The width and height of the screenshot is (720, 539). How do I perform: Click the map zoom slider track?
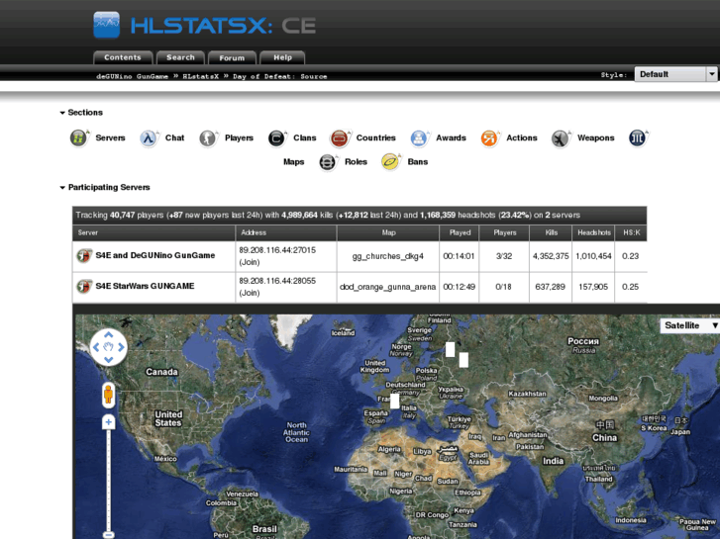click(108, 480)
